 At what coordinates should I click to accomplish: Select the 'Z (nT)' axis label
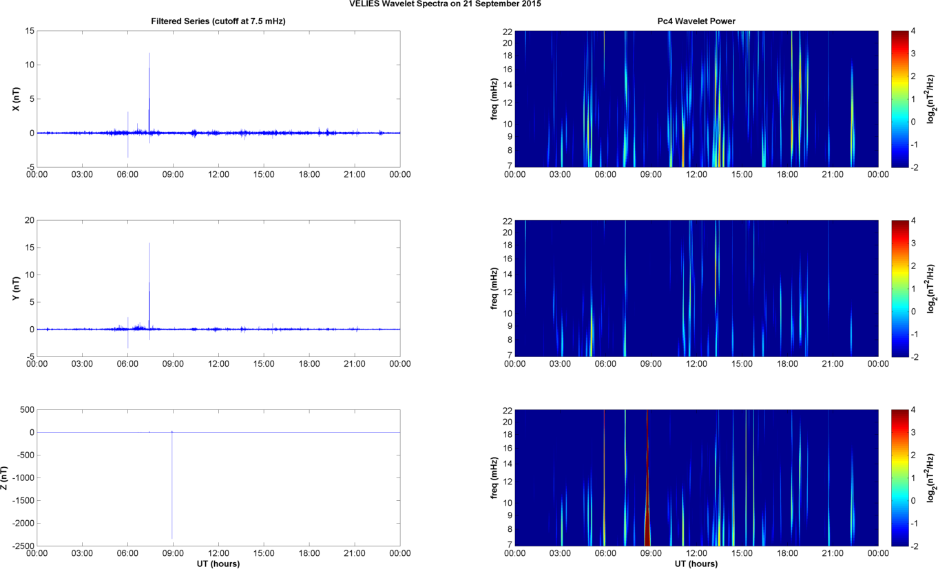tap(6, 477)
